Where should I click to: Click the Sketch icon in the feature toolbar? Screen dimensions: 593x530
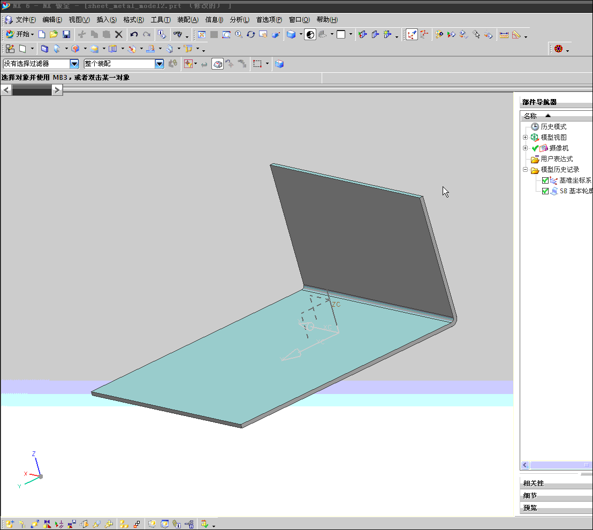(10, 49)
